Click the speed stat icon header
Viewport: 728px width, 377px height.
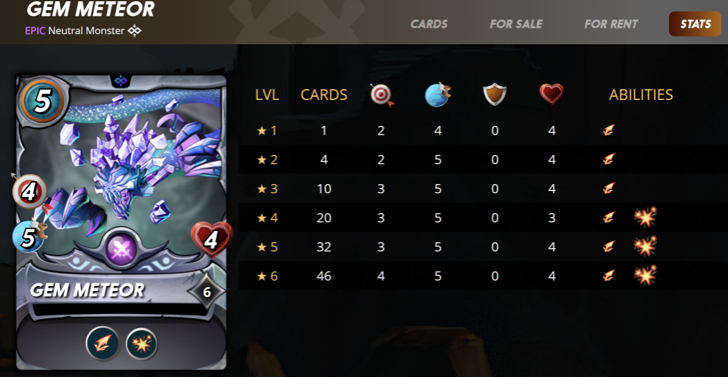[x=438, y=95]
